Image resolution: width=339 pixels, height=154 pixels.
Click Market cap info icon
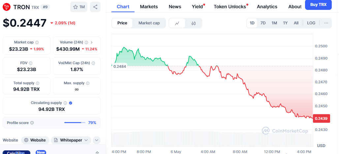(37, 42)
